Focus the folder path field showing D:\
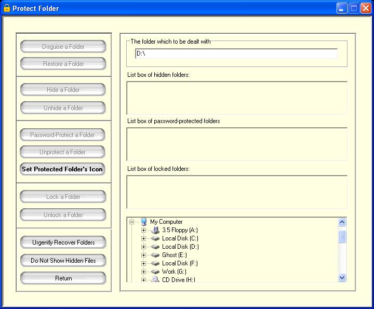Viewport: 374px width, 309px height. click(236, 53)
